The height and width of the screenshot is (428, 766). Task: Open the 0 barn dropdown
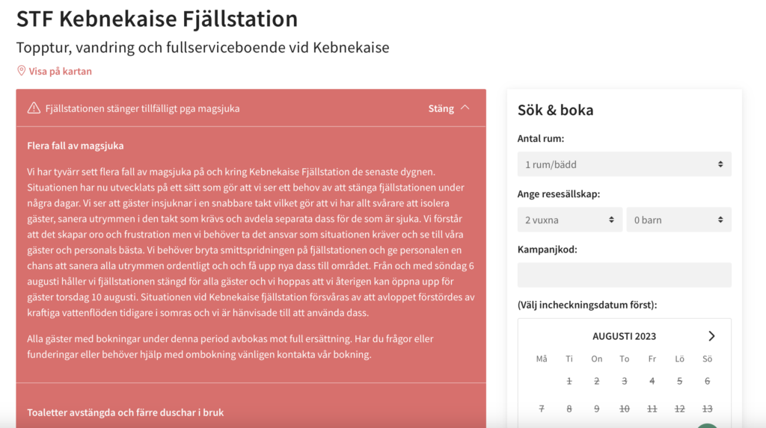click(678, 220)
